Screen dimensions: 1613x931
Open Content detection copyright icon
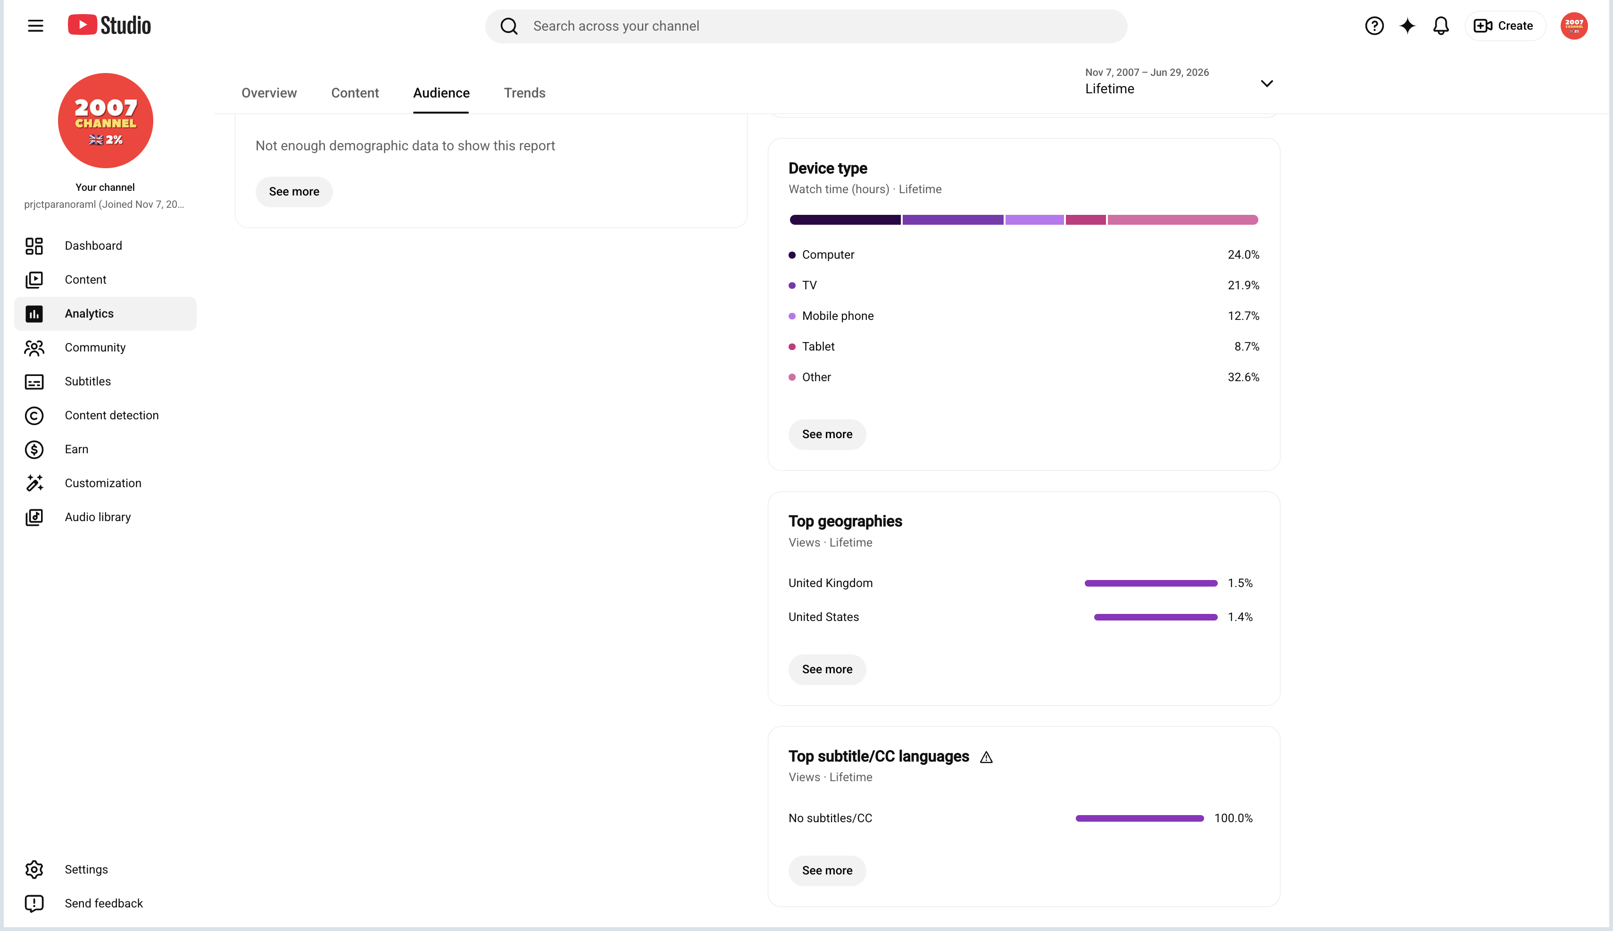tap(34, 415)
